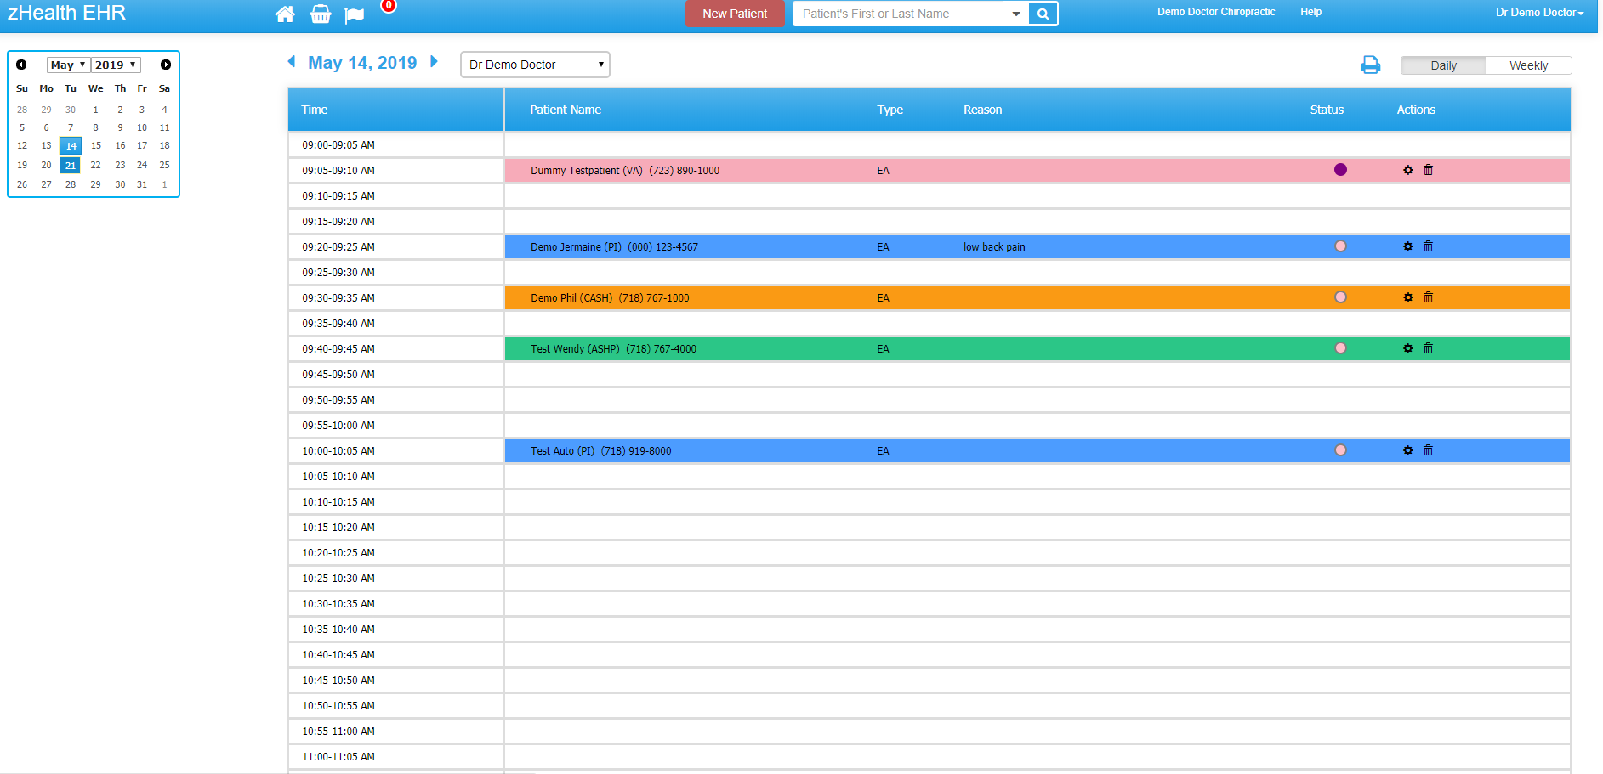1603x774 pixels.
Task: Open the shopping basket icon
Action: [321, 14]
